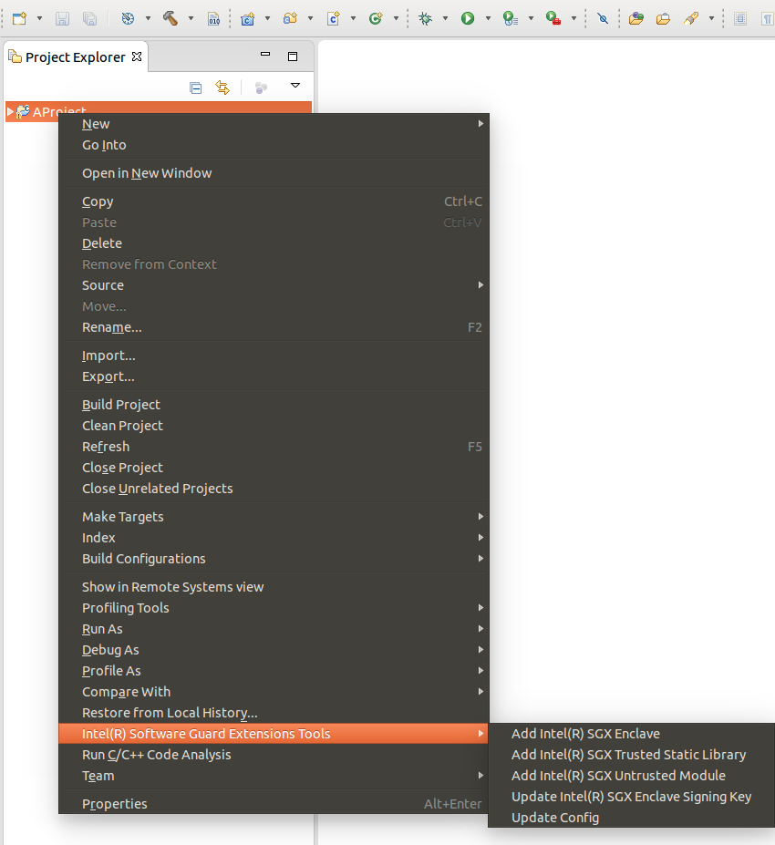Screen dimensions: 775x845
Task: Click the Save disk icon in toolbar
Action: pyautogui.click(x=62, y=18)
